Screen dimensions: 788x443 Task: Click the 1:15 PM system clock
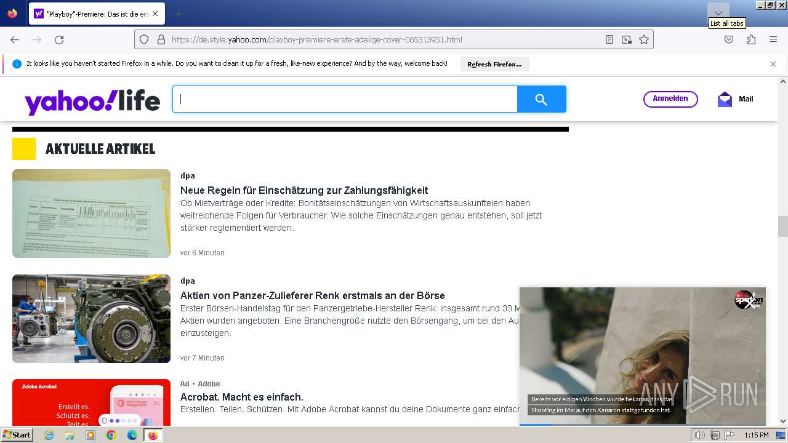pyautogui.click(x=757, y=435)
